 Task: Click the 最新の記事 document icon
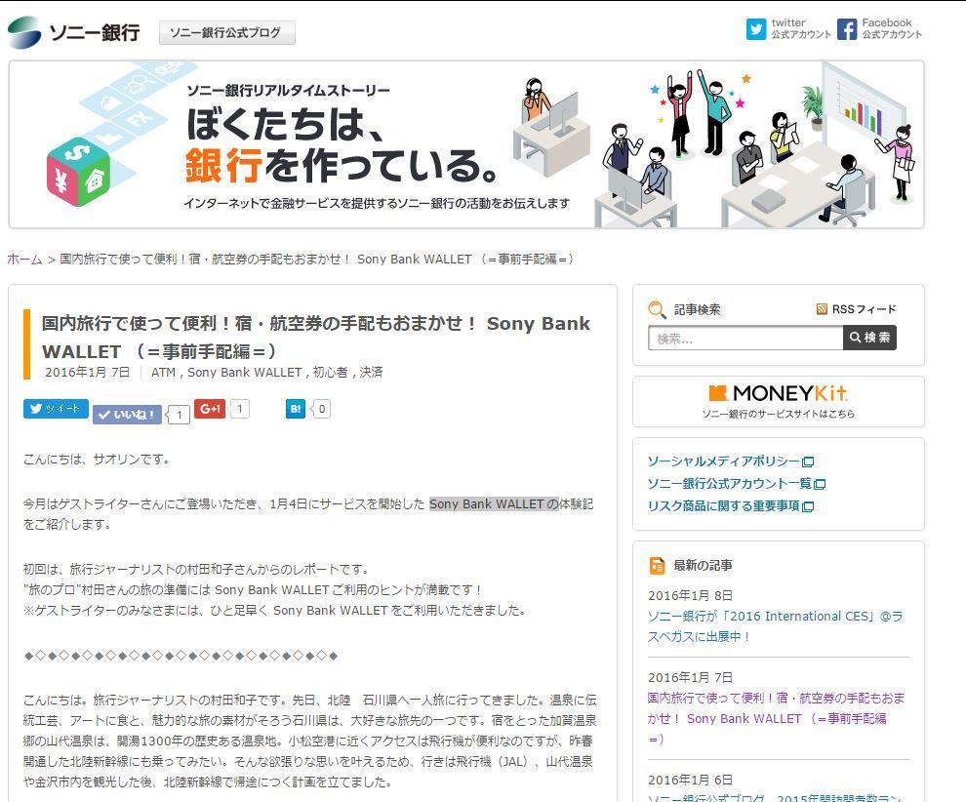point(658,566)
